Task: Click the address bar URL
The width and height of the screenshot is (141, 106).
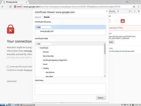Action: click(68, 7)
